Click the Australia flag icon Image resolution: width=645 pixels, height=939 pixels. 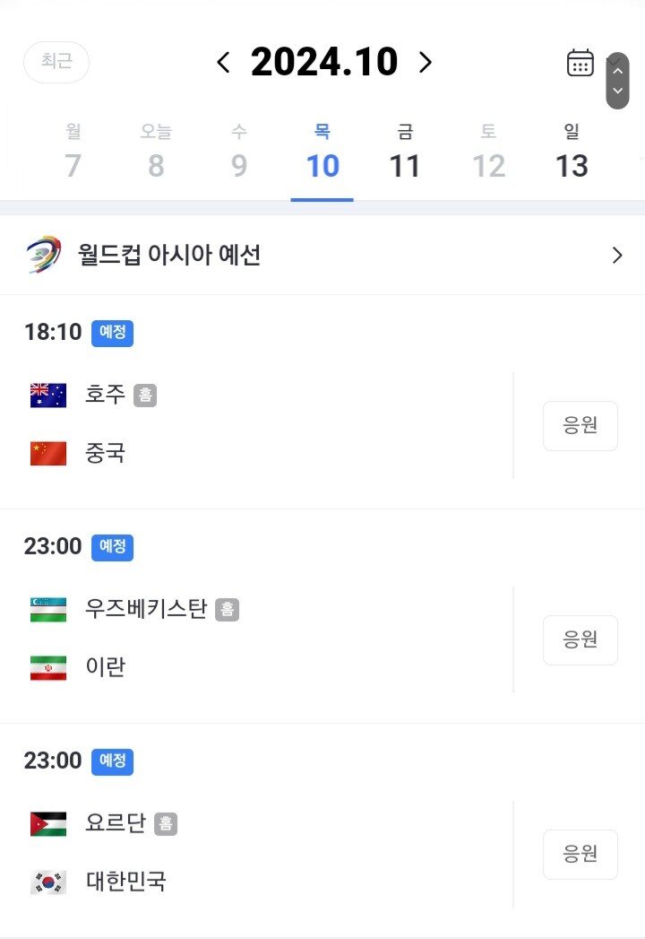tap(48, 395)
